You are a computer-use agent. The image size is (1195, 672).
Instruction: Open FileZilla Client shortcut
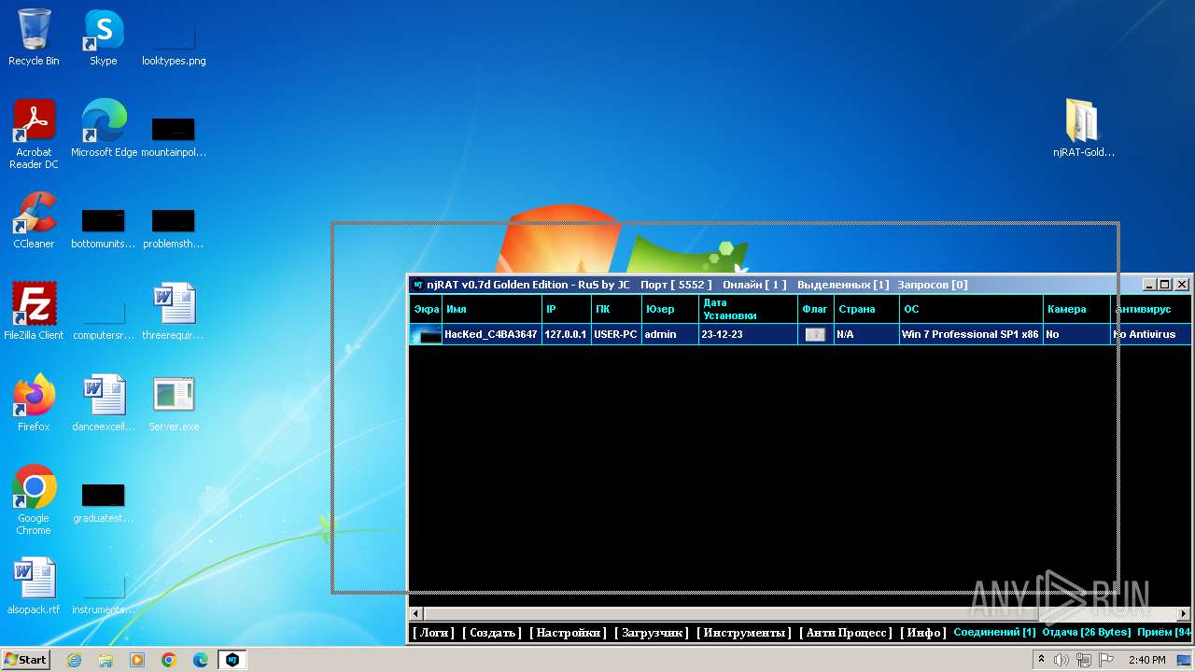coord(34,312)
